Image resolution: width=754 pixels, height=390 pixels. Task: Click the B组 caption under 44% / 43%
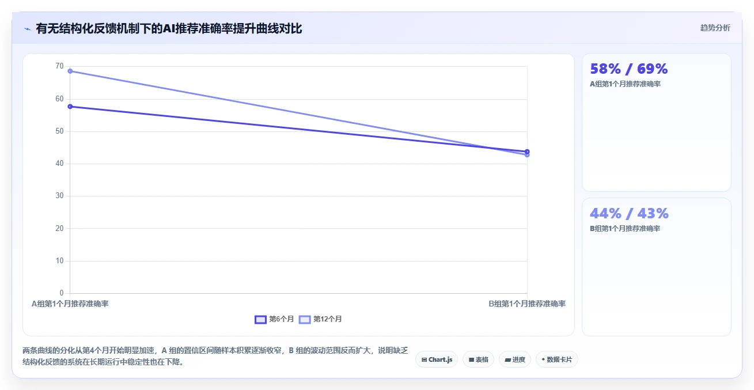(625, 229)
